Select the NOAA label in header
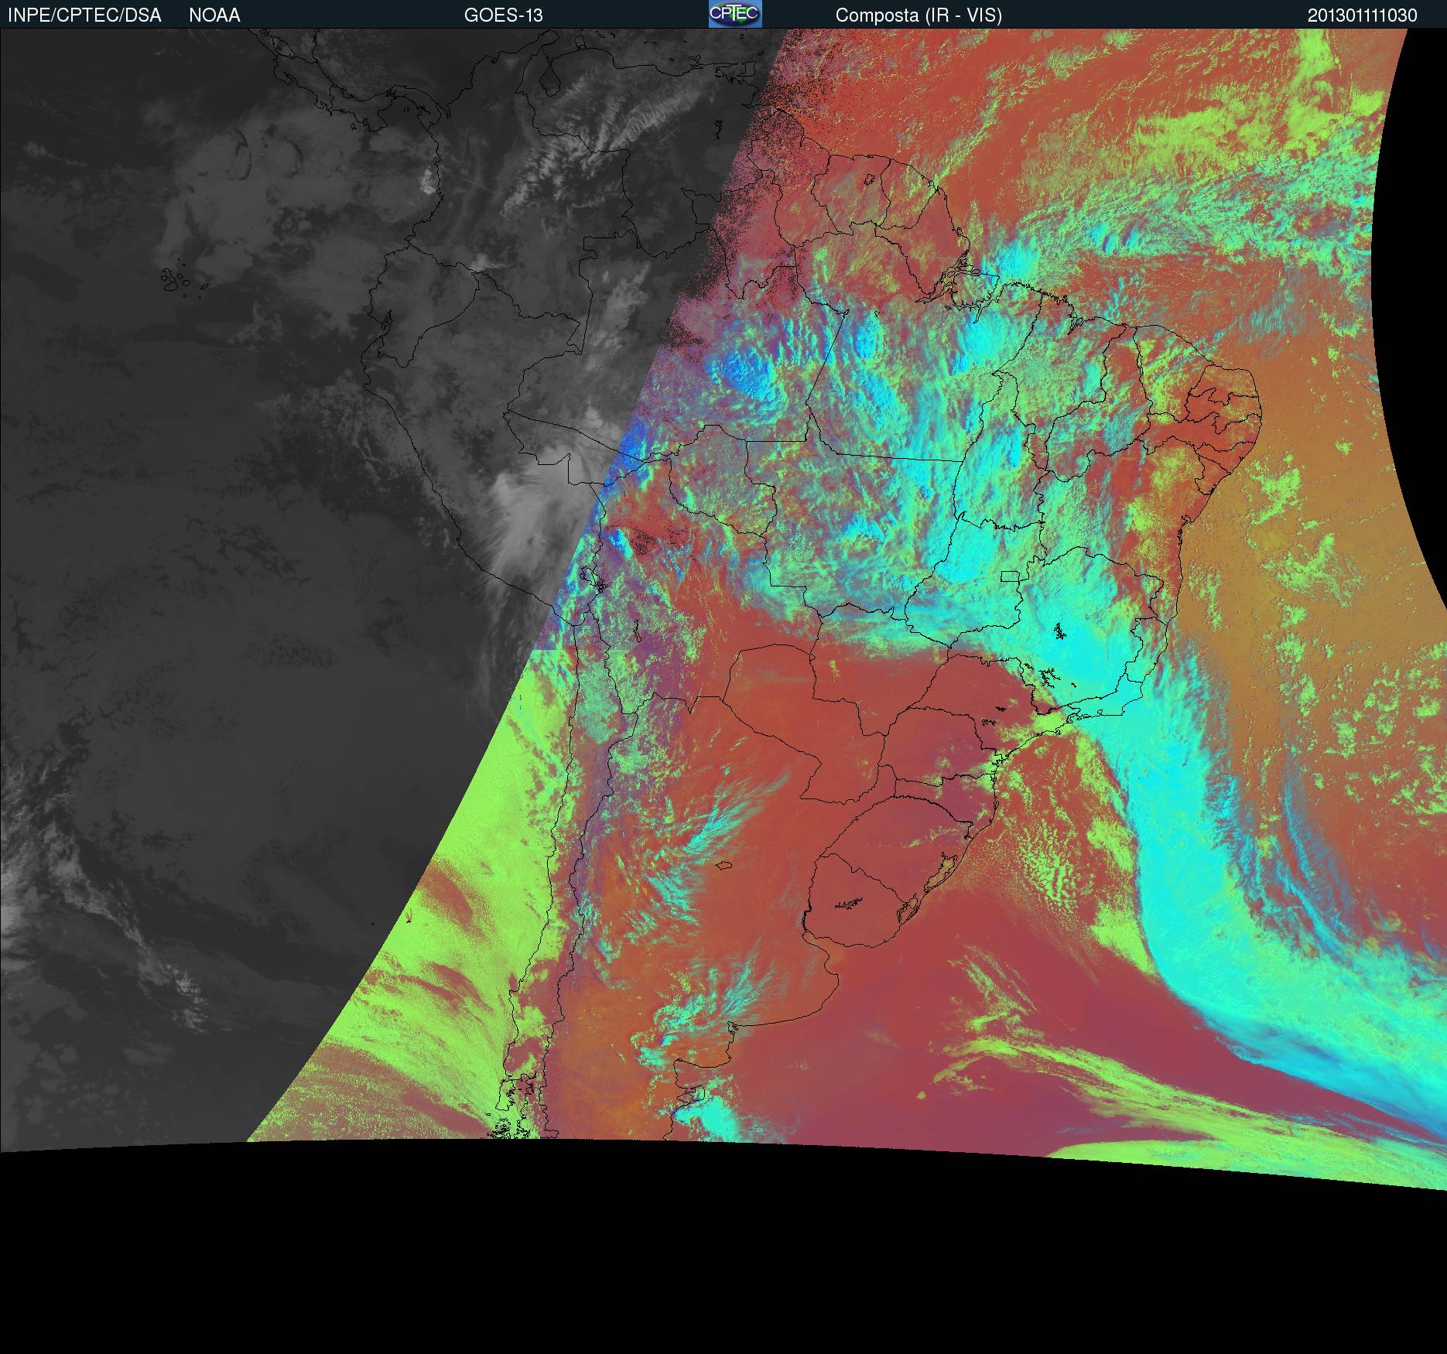 (214, 15)
